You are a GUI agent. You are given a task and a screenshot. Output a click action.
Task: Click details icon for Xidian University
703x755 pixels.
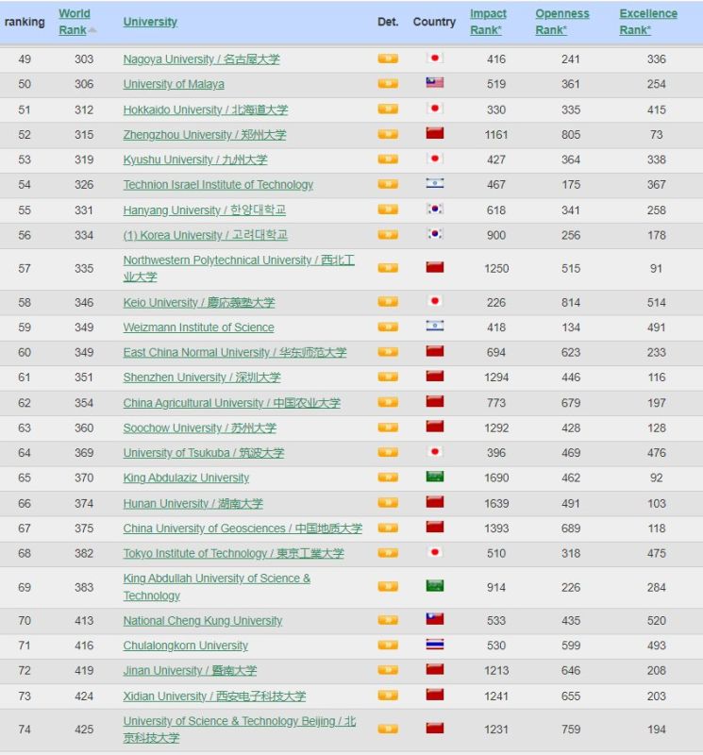tap(388, 696)
